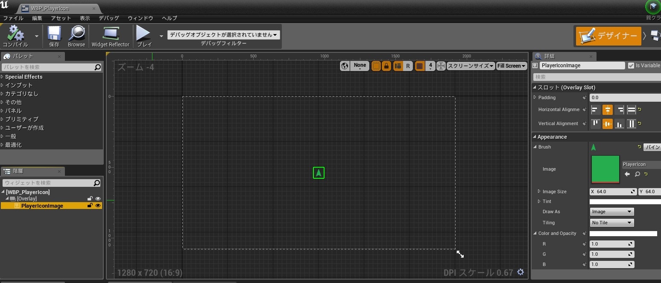Screen dimensions: 661x283
Task: Set horizontal alignment to right
Action: 620,110
